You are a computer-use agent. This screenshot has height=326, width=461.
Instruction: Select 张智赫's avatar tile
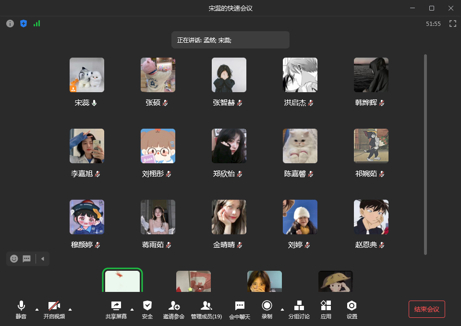[229, 75]
